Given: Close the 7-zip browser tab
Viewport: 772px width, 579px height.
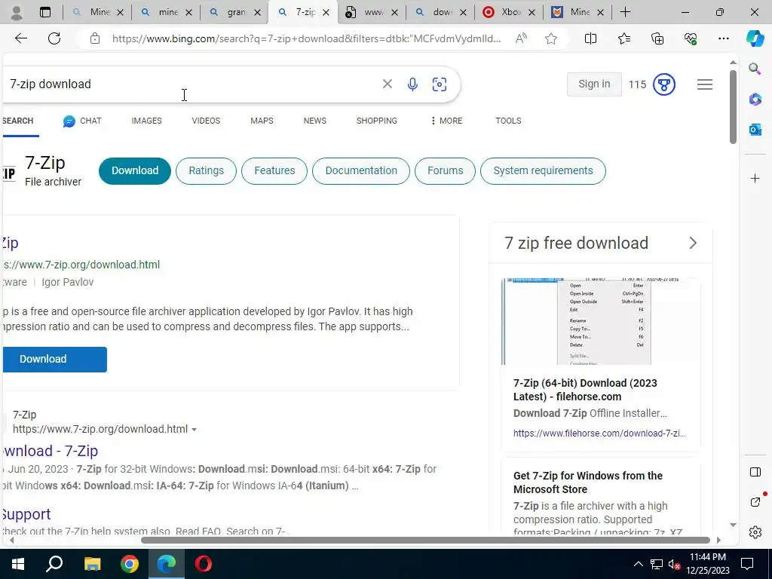Looking at the screenshot, I should [326, 13].
